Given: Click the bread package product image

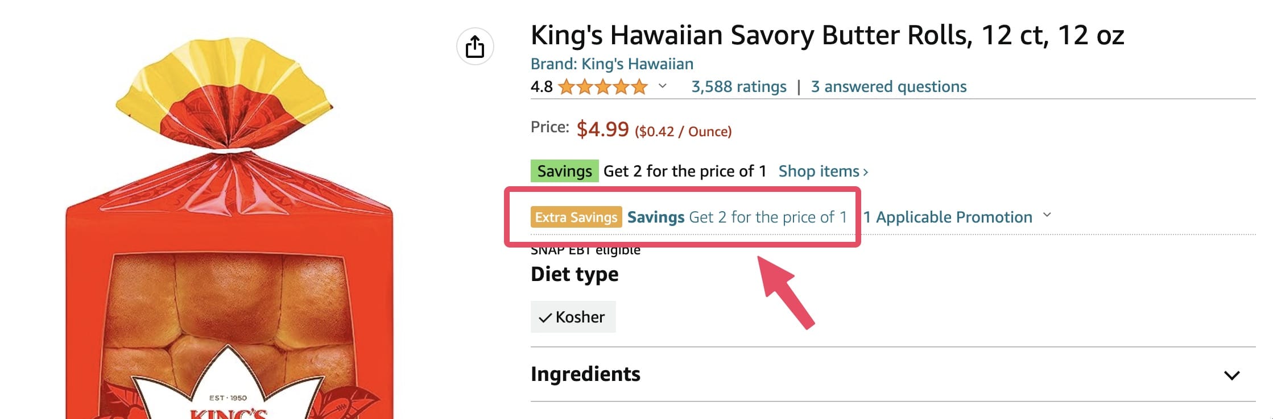Looking at the screenshot, I should 228,227.
